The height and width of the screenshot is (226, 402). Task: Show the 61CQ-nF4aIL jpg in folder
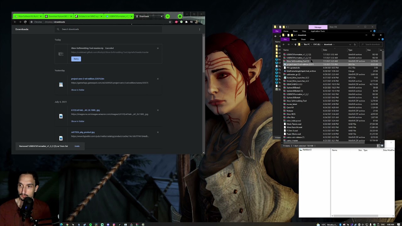(78, 121)
